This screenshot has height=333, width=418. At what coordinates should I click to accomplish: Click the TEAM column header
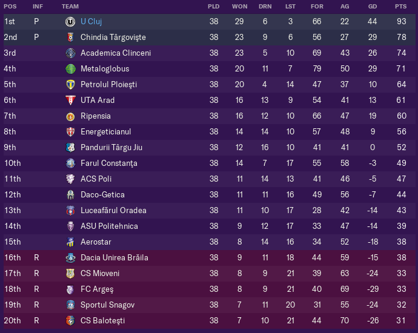pos(70,7)
